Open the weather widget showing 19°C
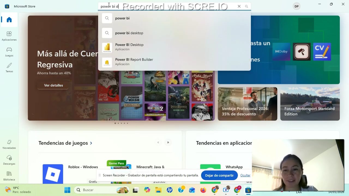This screenshot has height=196, width=349. tap(18, 190)
